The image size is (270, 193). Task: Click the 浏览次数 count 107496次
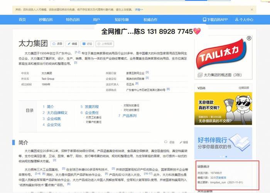pos(216,173)
